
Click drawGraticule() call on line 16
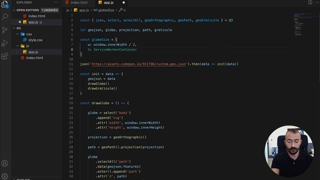click(102, 88)
